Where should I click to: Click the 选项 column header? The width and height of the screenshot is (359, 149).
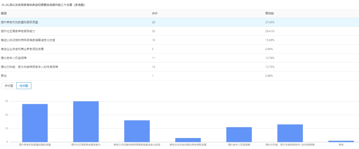(4, 13)
